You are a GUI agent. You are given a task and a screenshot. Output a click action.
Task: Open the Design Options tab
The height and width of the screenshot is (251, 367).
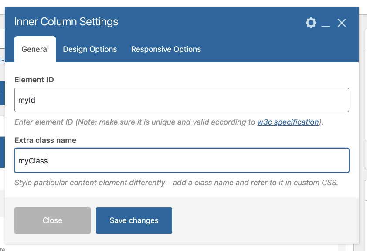(90, 49)
